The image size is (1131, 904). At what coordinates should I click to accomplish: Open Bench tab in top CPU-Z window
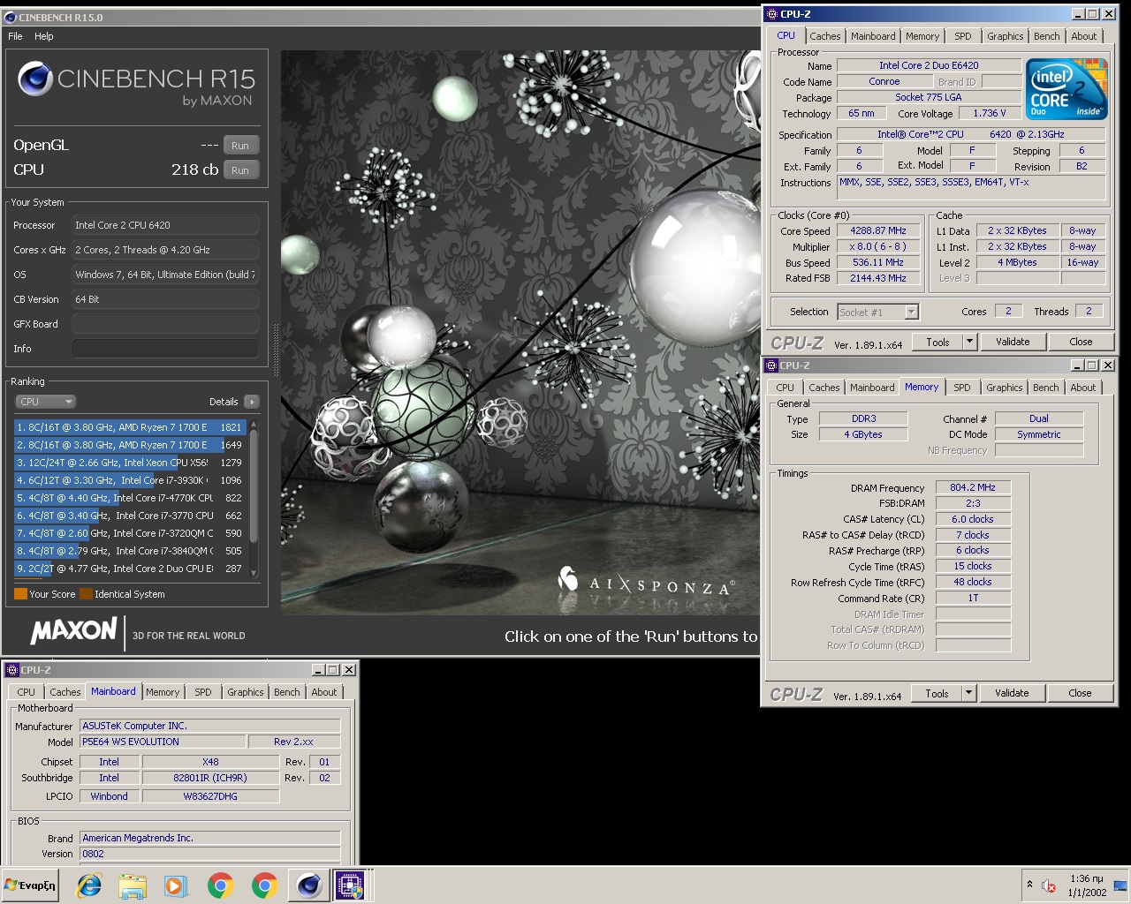coord(1047,36)
